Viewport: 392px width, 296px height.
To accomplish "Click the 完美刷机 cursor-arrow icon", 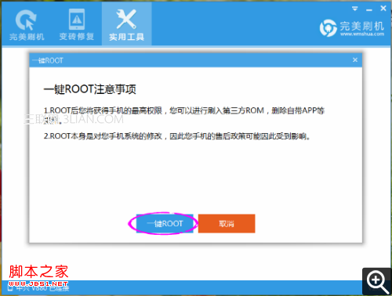I will pyautogui.click(x=26, y=20).
